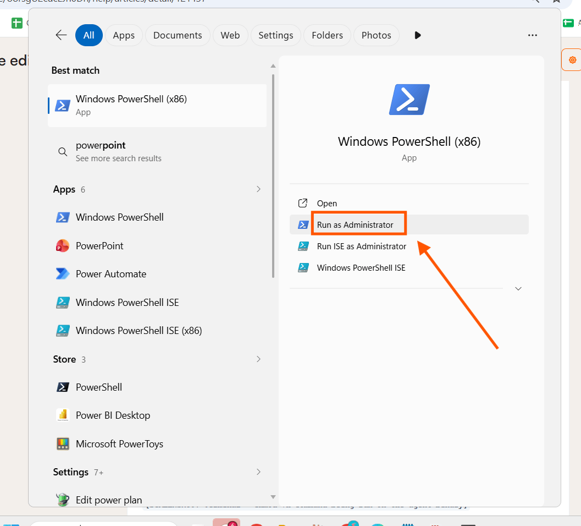Click the large PowerShell logo in preview
Screen dimensions: 581x526
pos(410,100)
